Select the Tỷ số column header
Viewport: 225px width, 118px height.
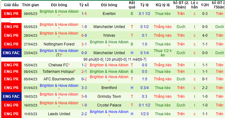(x=84, y=5)
